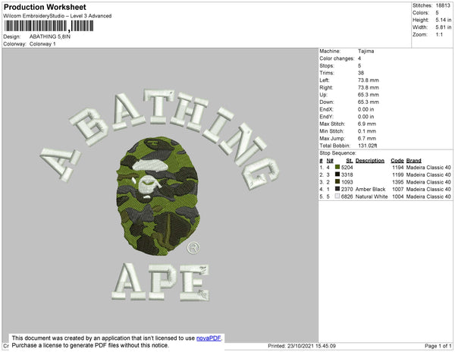This screenshot has width=455, height=352.
Task: Click the height value 5.14 in
Action: click(444, 20)
